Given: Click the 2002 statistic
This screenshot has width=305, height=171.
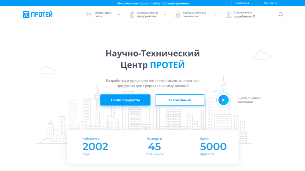Looking at the screenshot, I should point(95,147).
